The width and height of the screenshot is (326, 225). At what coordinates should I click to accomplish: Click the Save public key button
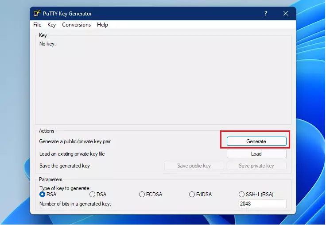click(194, 166)
